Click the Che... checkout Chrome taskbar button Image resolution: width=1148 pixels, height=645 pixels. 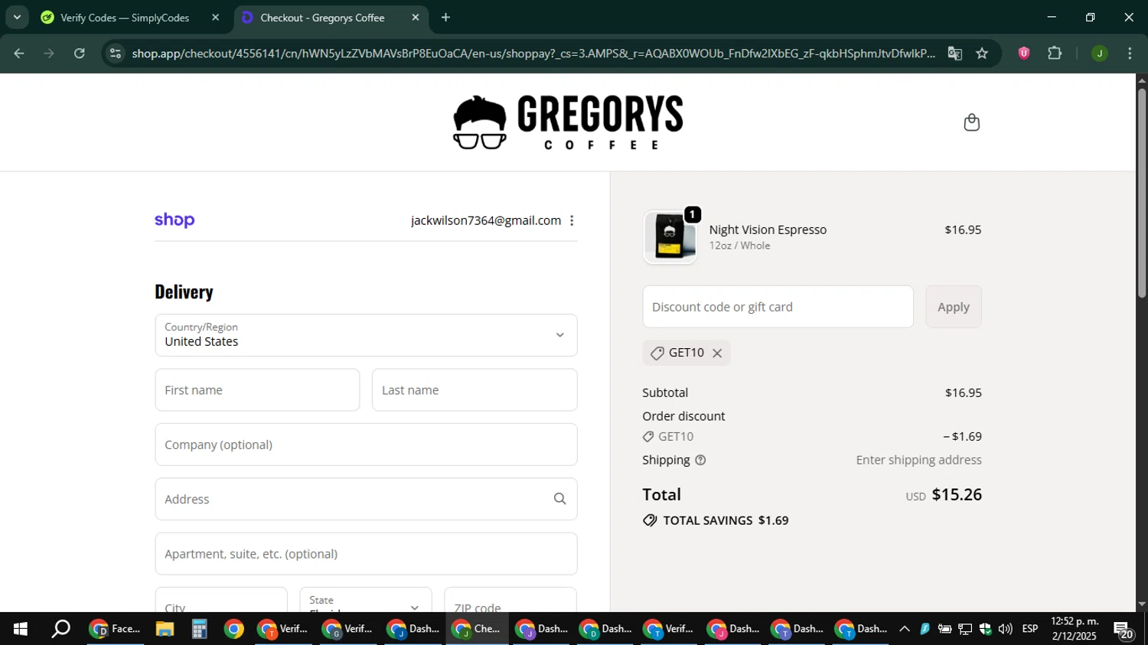tap(477, 629)
